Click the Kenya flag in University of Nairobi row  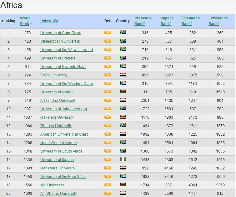123,92
